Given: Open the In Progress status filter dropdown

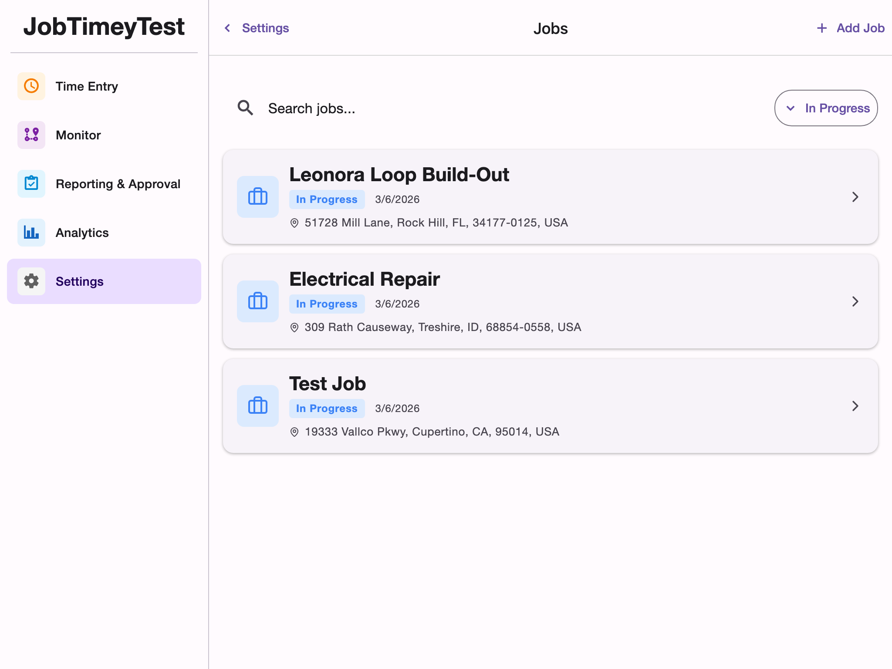Looking at the screenshot, I should coord(825,108).
